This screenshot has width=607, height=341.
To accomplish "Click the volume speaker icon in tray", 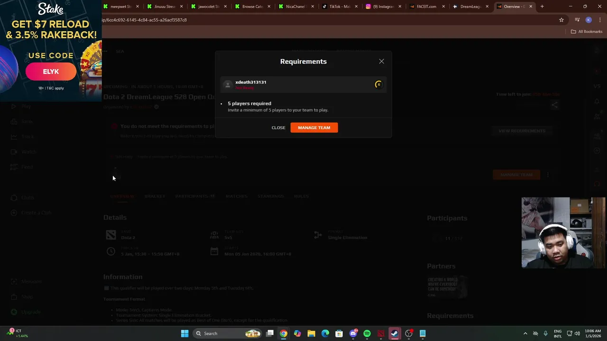I will [x=578, y=333].
